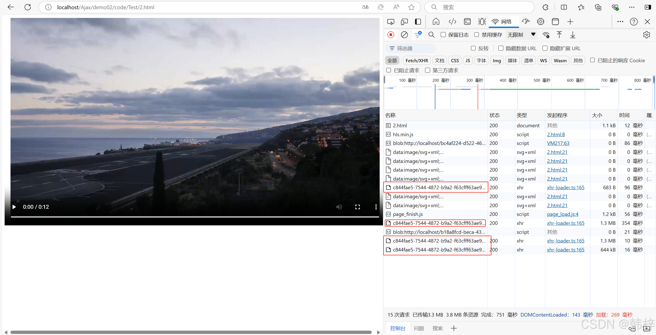
Task: Open network search magnifier icon
Action: pyautogui.click(x=431, y=35)
